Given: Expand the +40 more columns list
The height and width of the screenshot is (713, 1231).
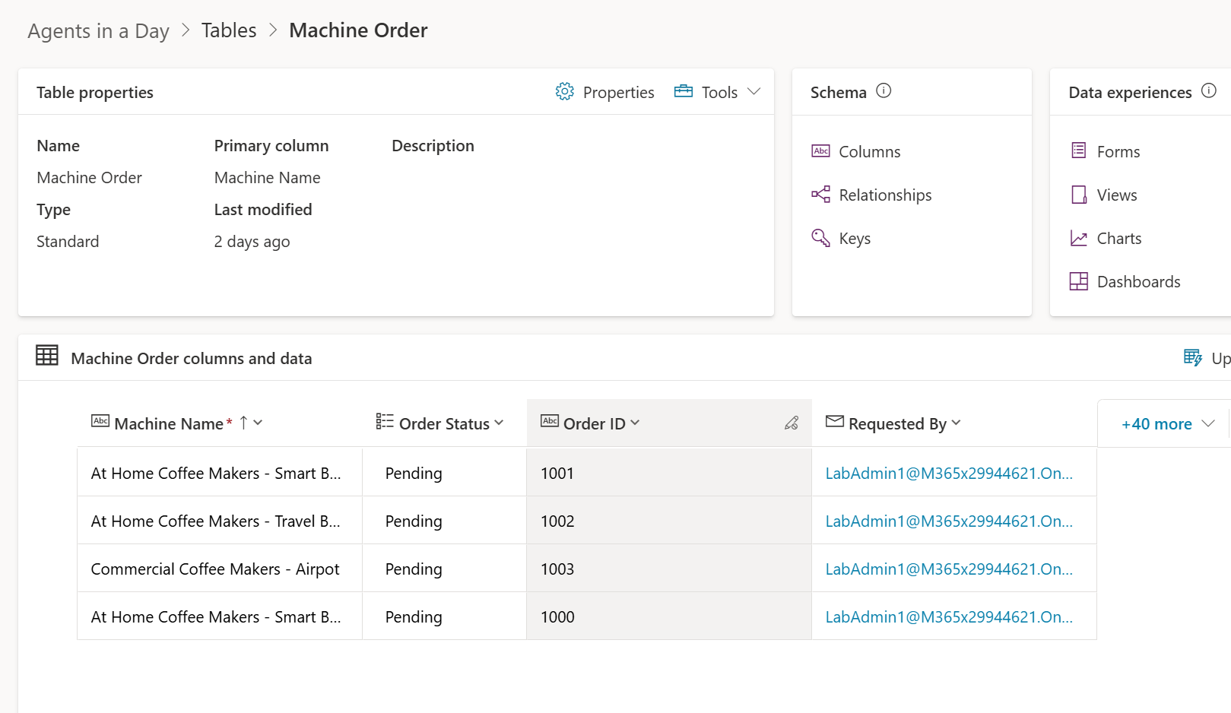Looking at the screenshot, I should [x=1166, y=424].
